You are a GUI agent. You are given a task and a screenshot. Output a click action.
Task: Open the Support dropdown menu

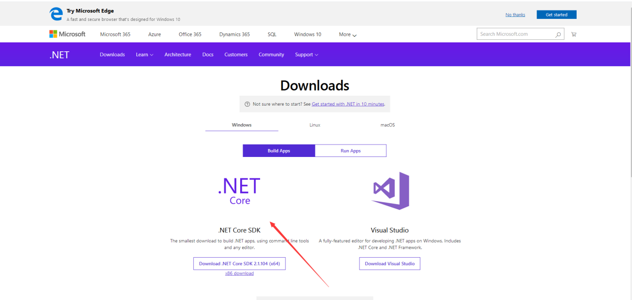pyautogui.click(x=306, y=55)
